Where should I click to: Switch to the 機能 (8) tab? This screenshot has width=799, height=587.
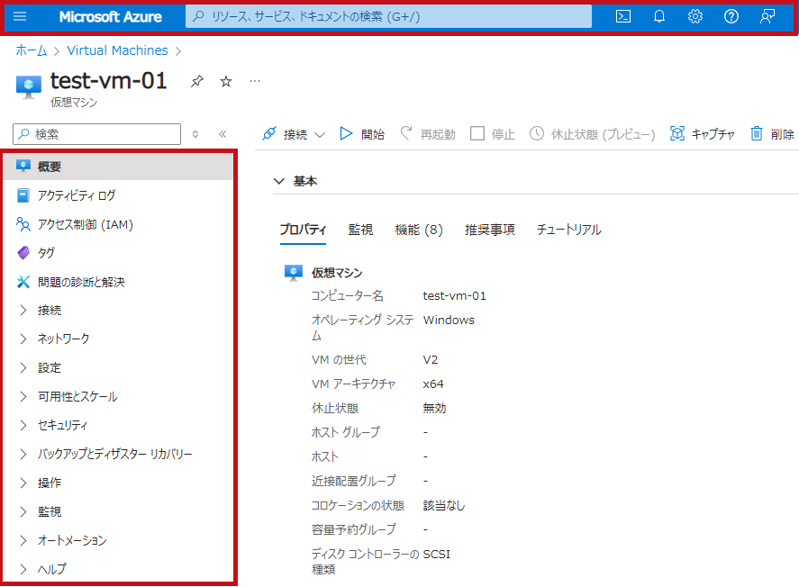click(x=418, y=230)
